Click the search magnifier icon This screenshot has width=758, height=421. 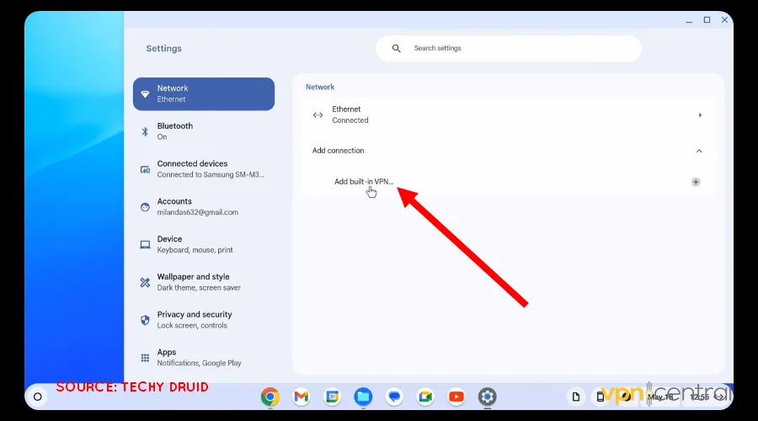click(x=397, y=48)
